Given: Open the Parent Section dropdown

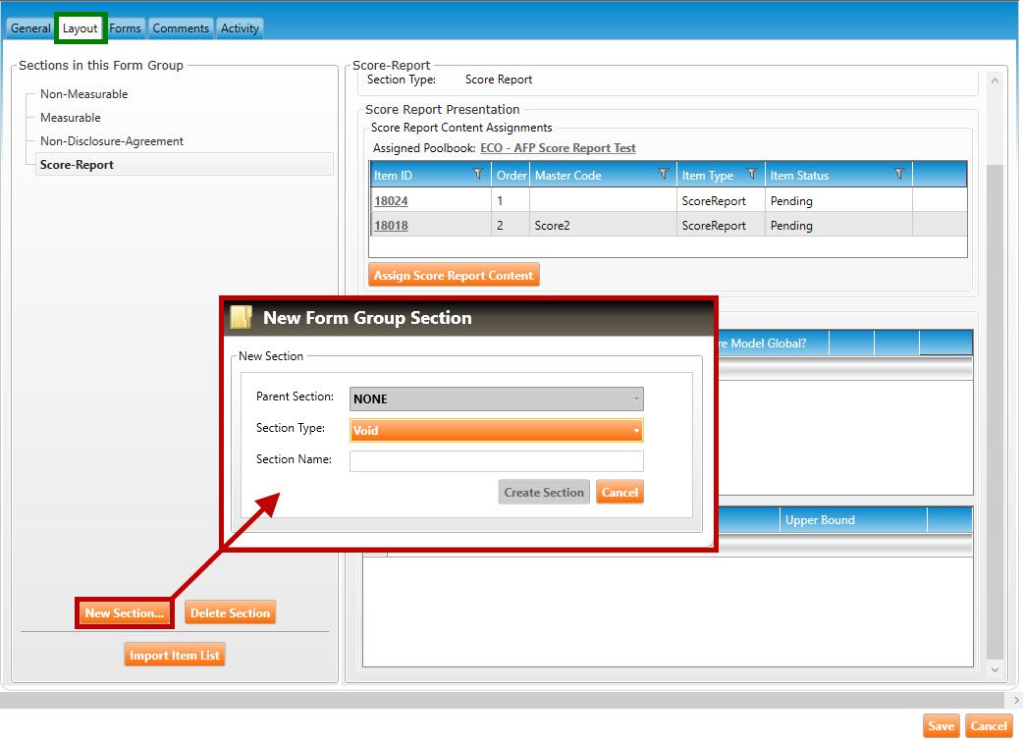Looking at the screenshot, I should [496, 398].
